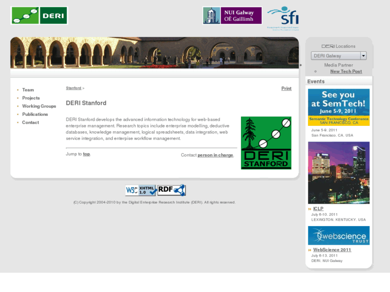Select Working Groups in the sidebar menu
This screenshot has height=292, width=390.
coord(39,106)
